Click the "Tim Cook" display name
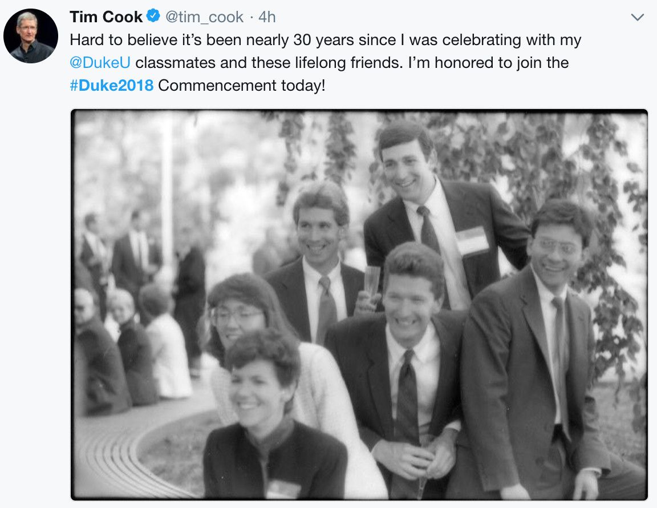 (x=106, y=17)
